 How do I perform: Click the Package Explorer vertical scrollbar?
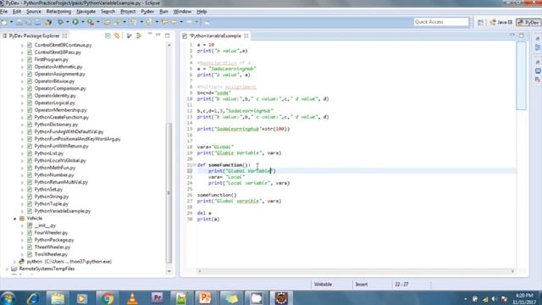[x=169, y=193]
